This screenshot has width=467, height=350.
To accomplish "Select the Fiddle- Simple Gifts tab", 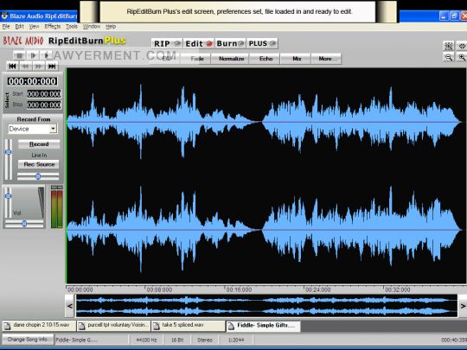I will pyautogui.click(x=263, y=325).
